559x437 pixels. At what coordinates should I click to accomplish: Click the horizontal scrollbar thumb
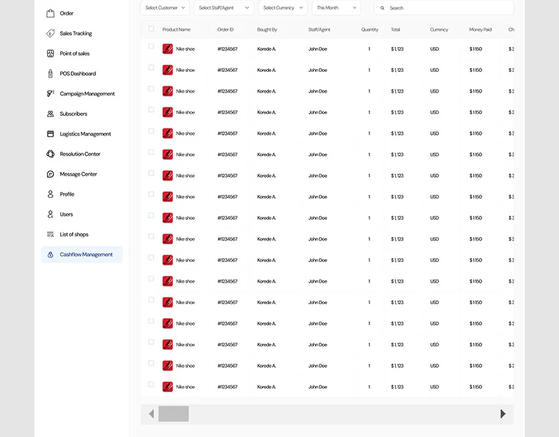pos(174,413)
